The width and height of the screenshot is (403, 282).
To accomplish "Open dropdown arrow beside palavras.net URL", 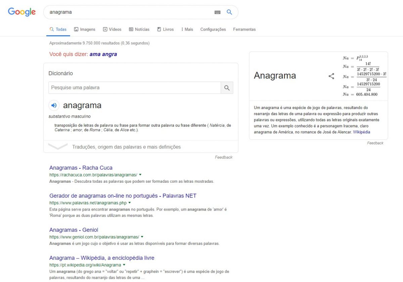I will tap(129, 203).
